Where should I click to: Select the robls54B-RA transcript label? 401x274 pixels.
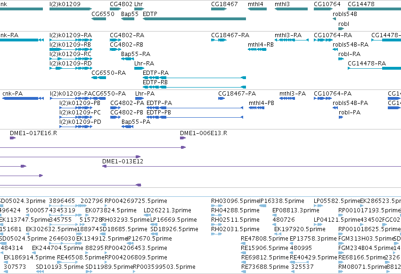point(351,44)
